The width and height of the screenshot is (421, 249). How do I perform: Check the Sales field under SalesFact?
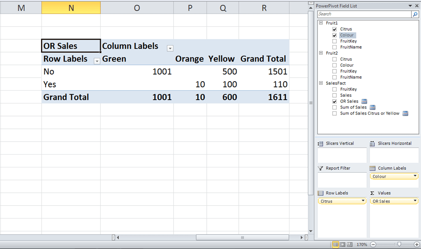335,96
